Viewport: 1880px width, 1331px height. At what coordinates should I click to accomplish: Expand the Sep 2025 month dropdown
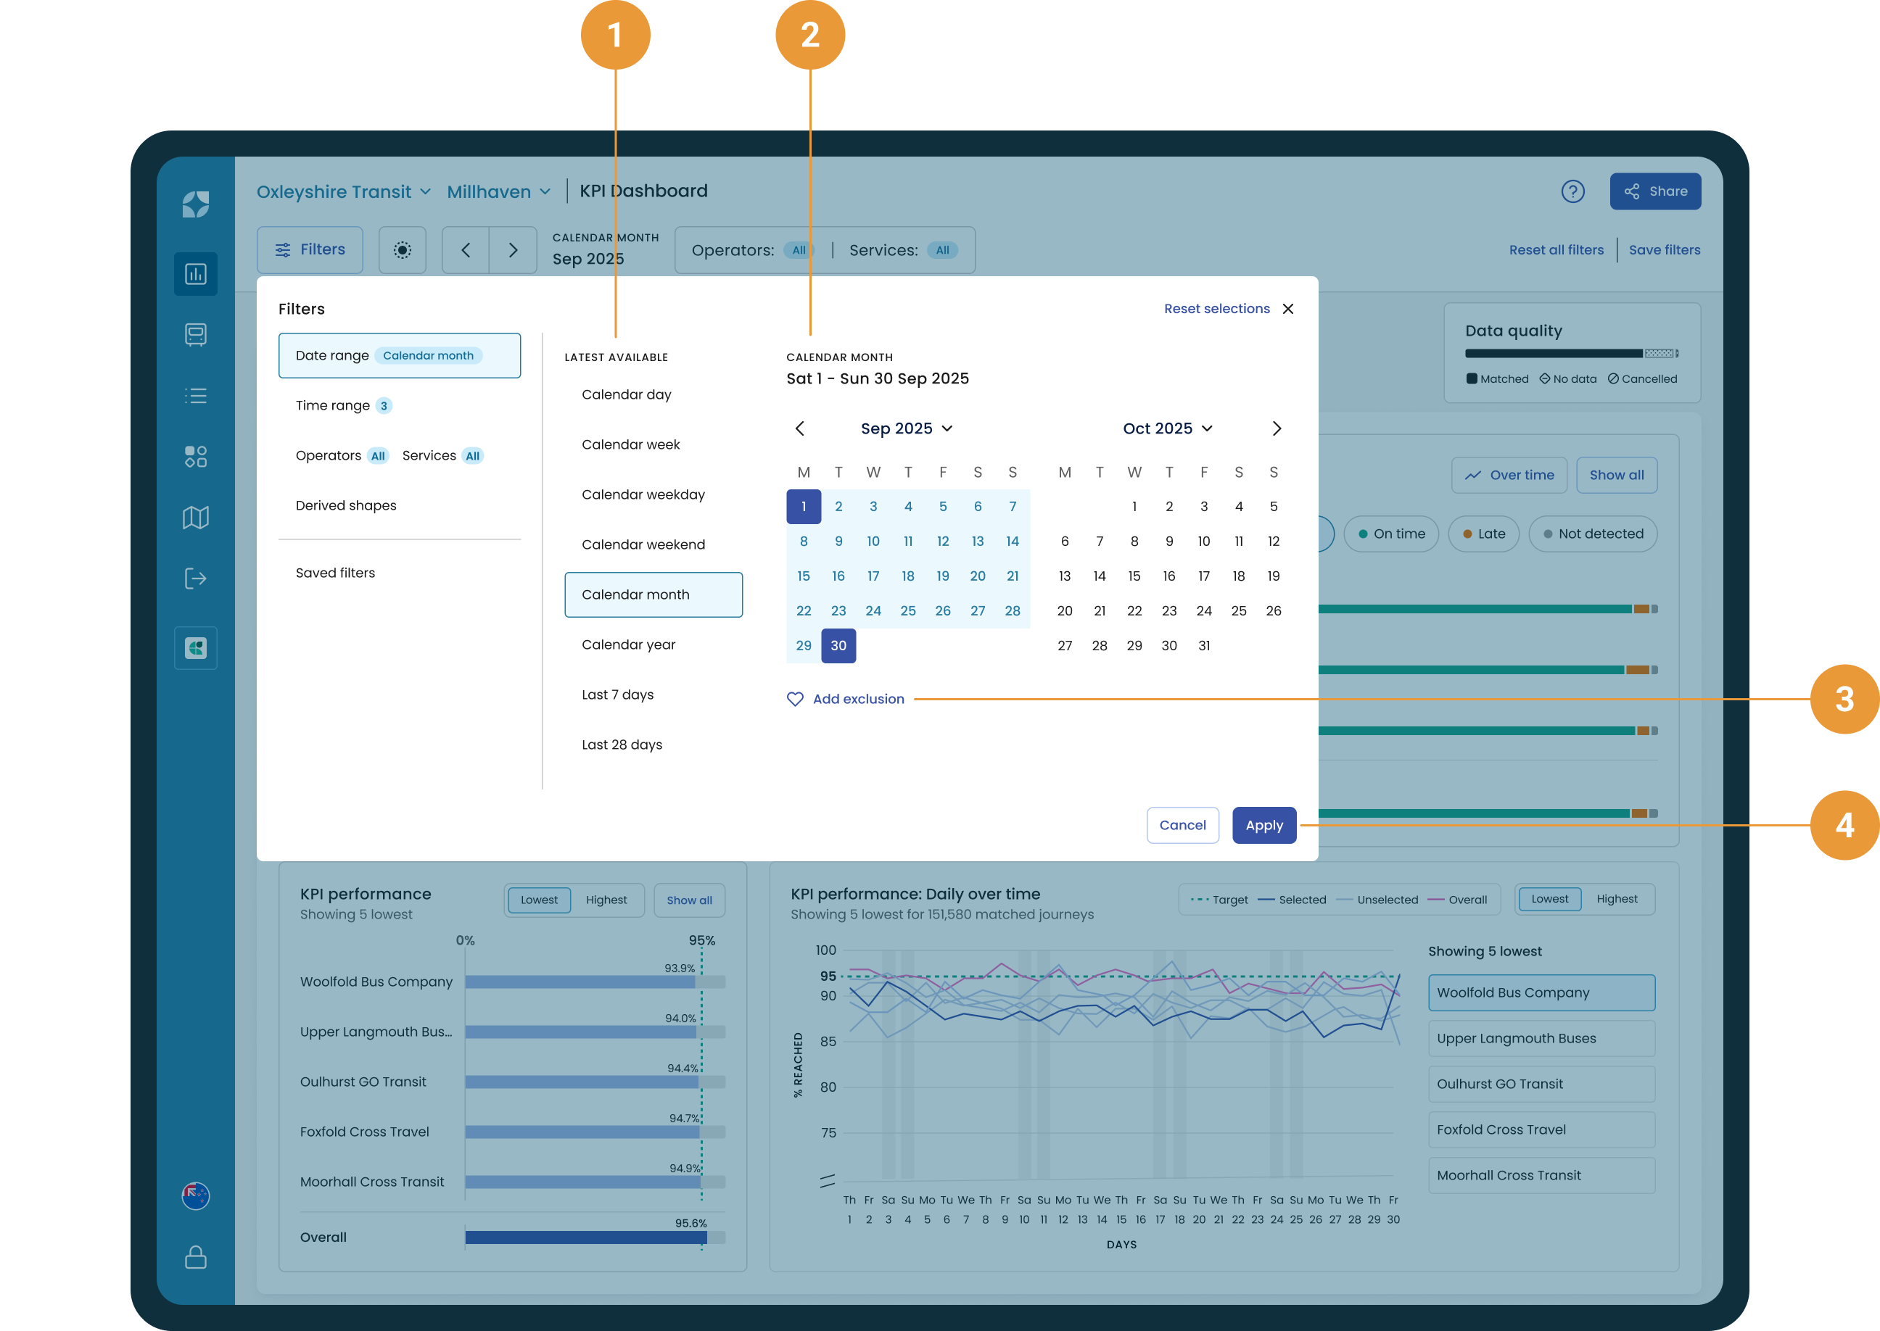906,428
